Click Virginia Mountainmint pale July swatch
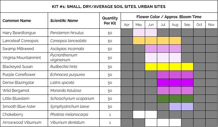This screenshot has height=127, width=218. [x=163, y=57]
